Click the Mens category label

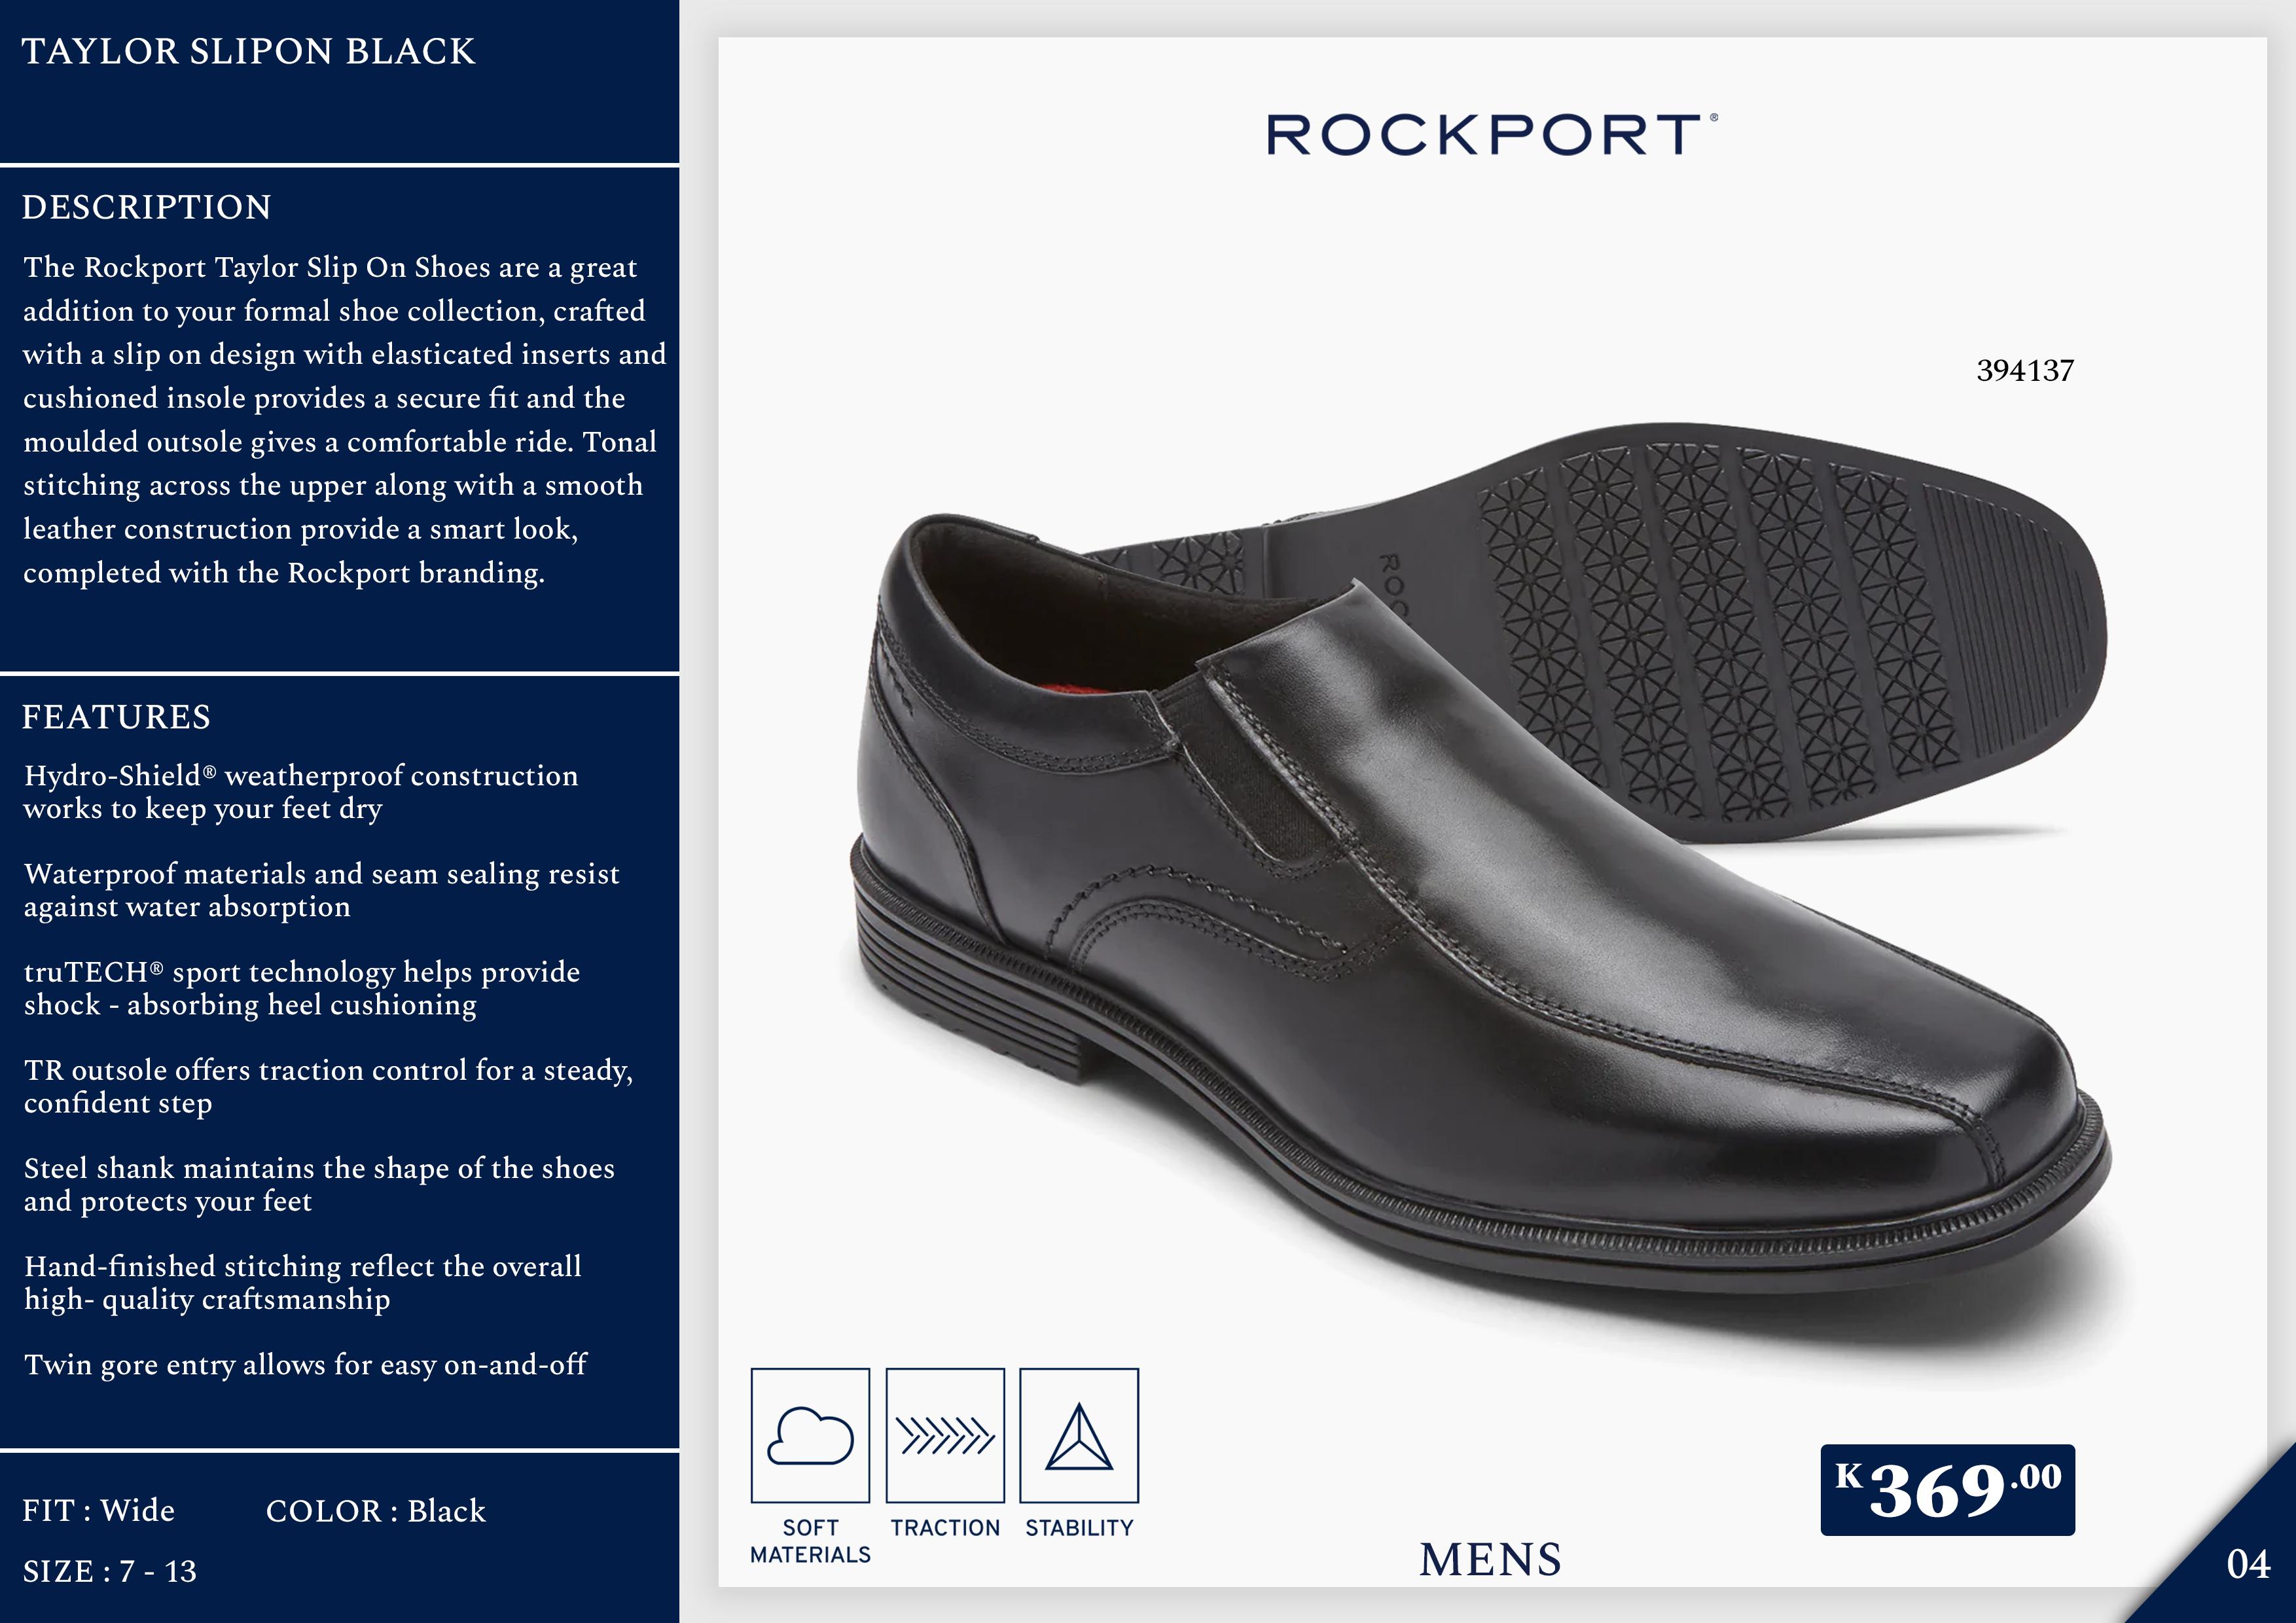click(1490, 1560)
